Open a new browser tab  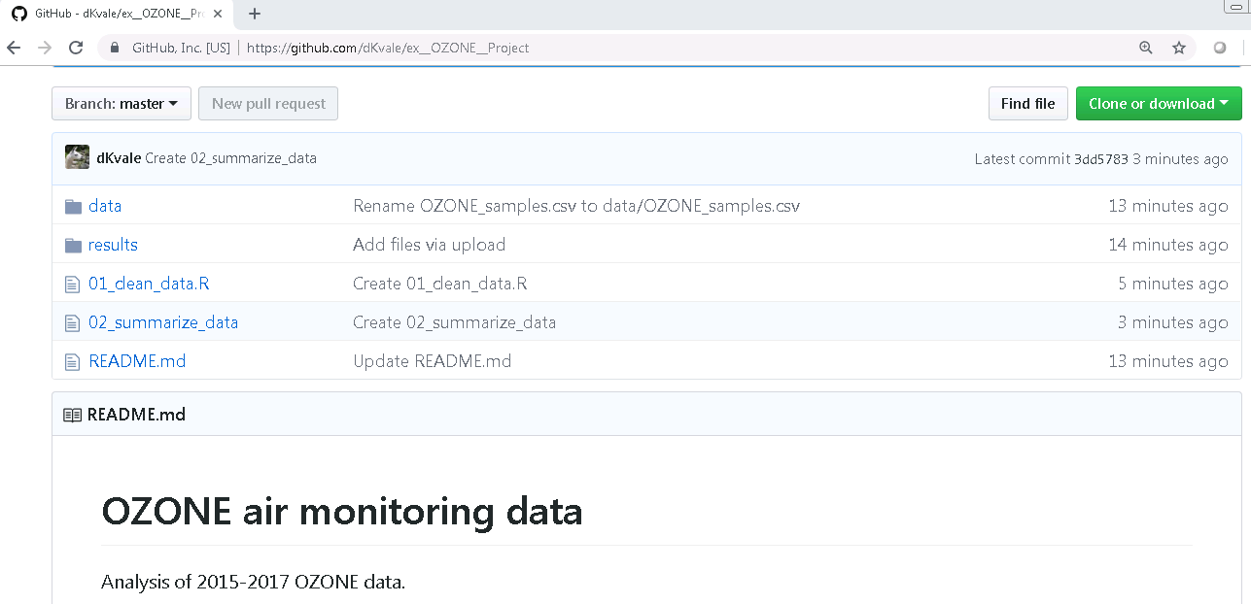[255, 14]
